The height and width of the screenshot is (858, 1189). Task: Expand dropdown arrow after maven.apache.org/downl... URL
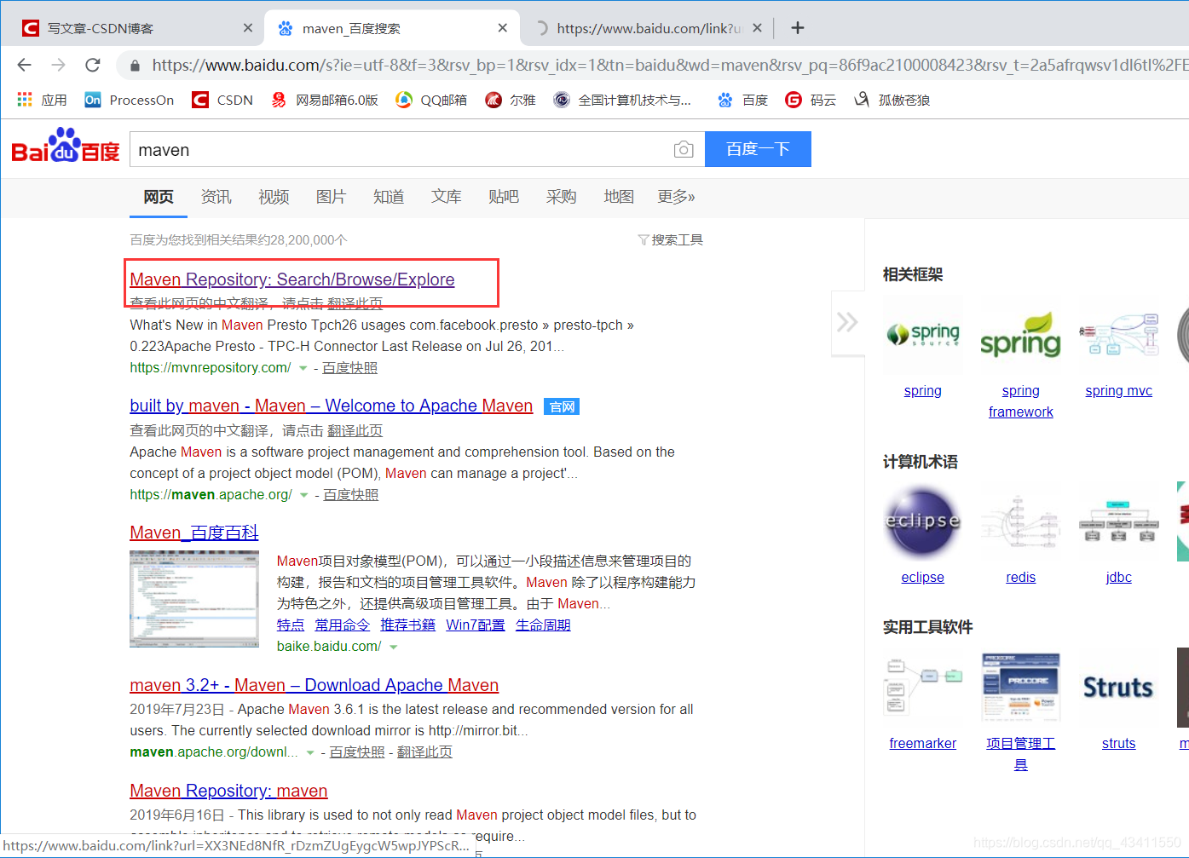(310, 753)
